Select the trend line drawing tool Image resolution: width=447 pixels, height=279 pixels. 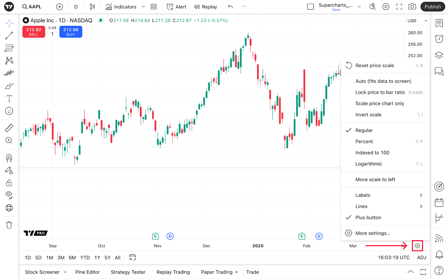(9, 35)
